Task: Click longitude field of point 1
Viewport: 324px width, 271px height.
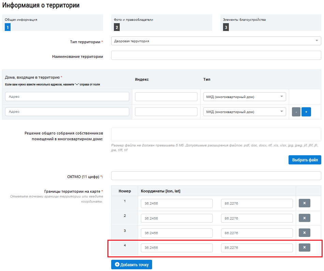Action: (177, 203)
